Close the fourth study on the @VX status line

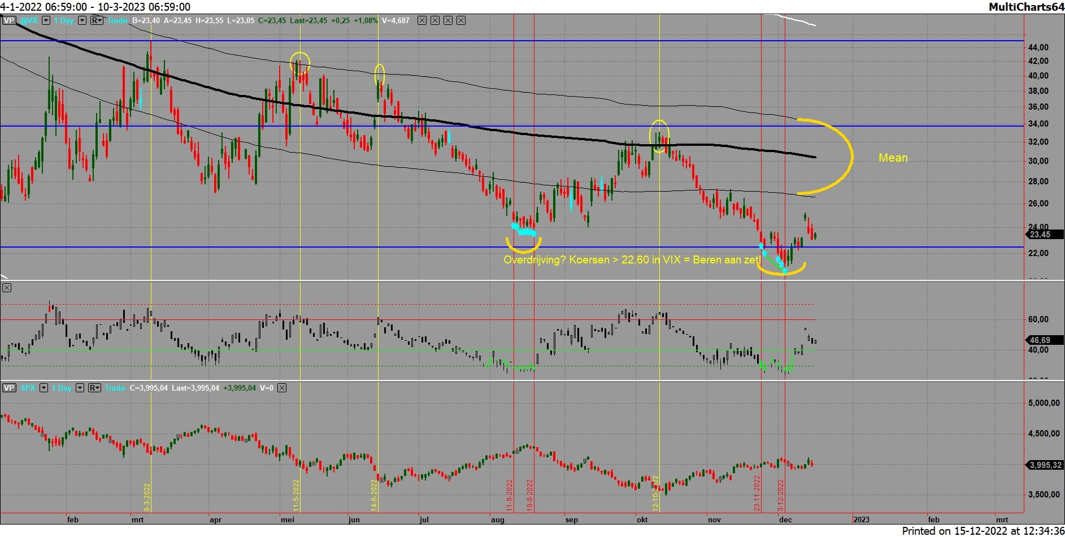coord(461,20)
